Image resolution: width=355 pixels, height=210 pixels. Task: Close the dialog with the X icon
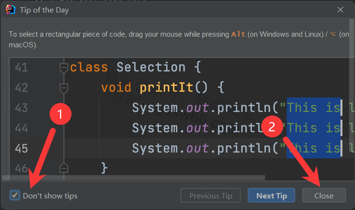click(x=341, y=10)
